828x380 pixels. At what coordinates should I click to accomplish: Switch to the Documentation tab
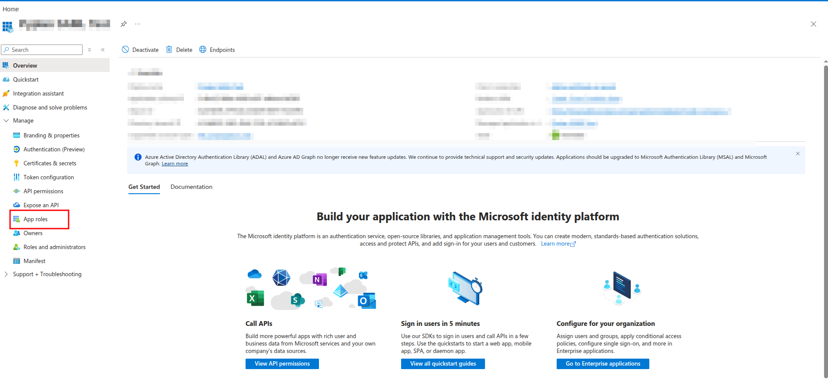(x=191, y=187)
